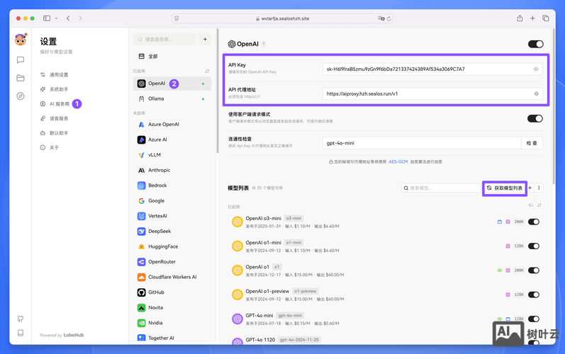Click translate icon in address bar
This screenshot has height=354, width=565.
(x=381, y=18)
